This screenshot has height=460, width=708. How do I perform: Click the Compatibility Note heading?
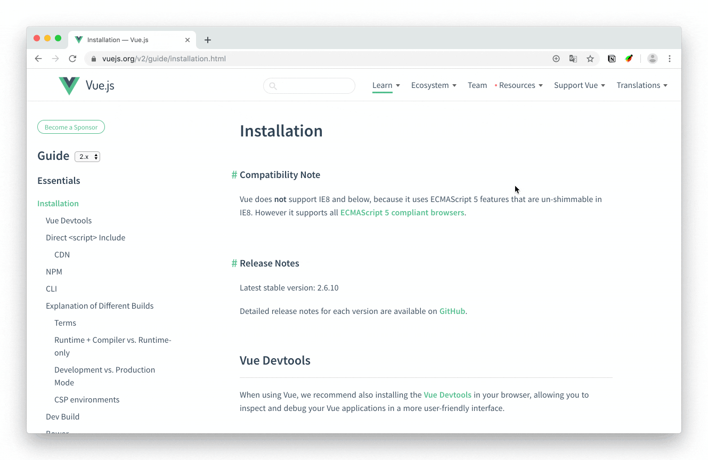[x=280, y=175]
